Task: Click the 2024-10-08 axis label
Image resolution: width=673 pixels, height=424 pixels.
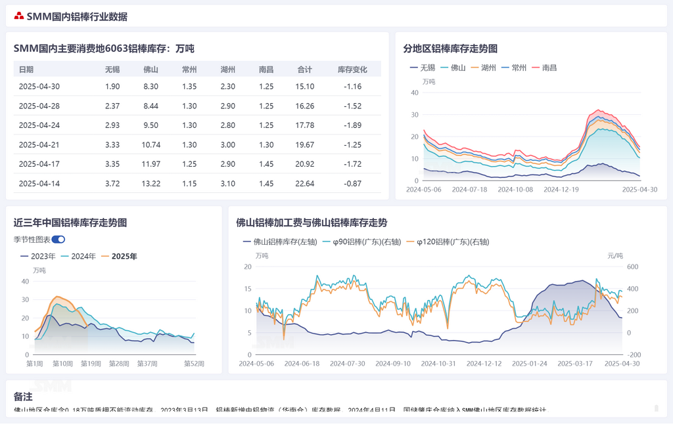Action: (515, 190)
